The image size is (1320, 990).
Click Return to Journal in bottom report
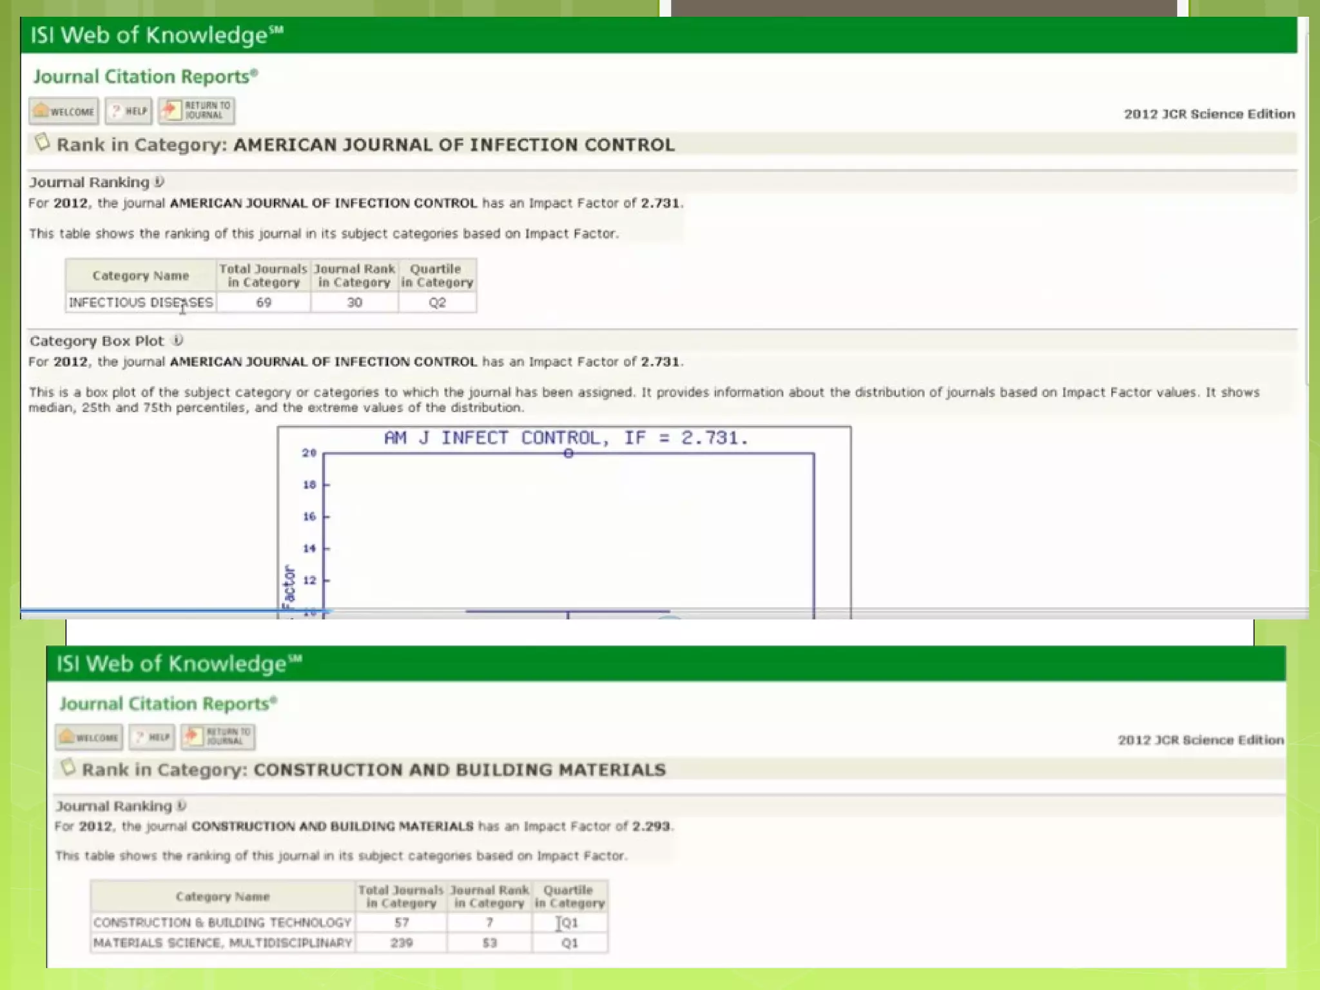coord(218,736)
